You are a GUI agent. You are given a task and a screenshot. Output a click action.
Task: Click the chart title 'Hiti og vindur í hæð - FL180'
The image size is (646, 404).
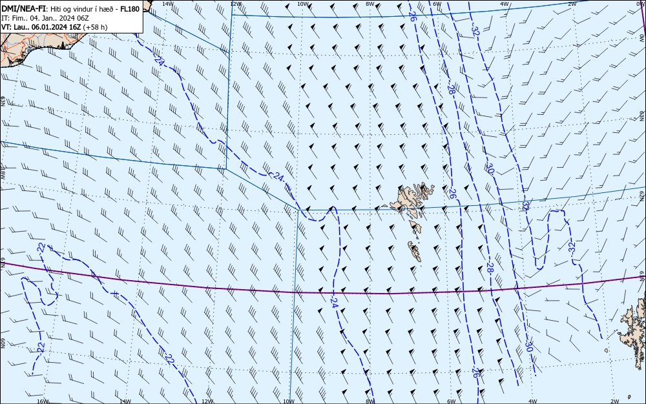95,9
